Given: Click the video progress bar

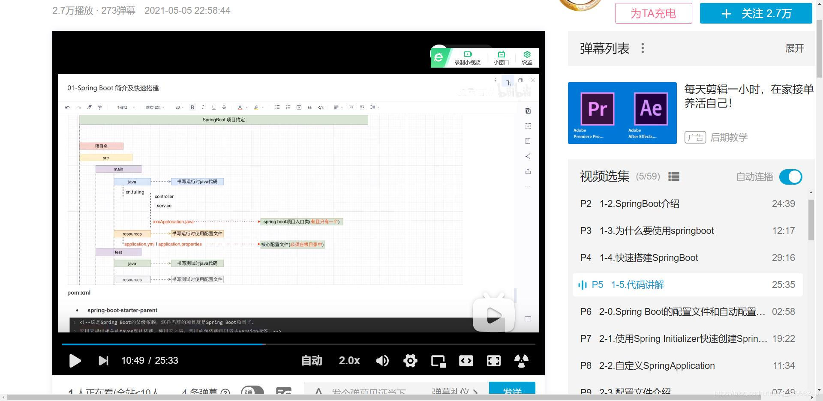Looking at the screenshot, I should tap(298, 344).
